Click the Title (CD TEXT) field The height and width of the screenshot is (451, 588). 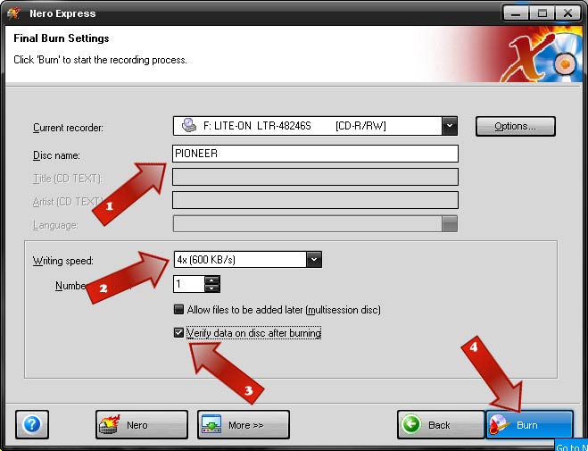315,177
